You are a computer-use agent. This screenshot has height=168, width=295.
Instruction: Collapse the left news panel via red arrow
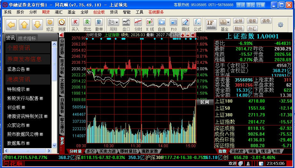pos(61,35)
